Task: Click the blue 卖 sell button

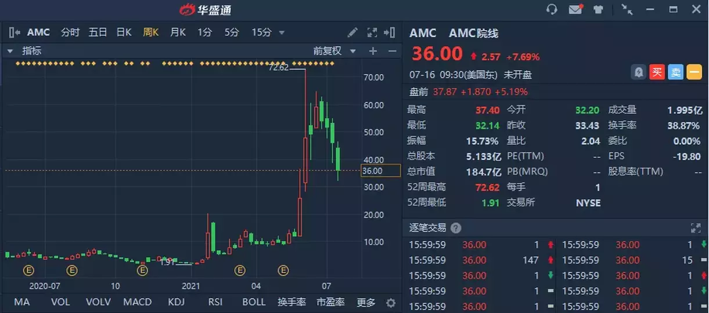Action: (675, 72)
